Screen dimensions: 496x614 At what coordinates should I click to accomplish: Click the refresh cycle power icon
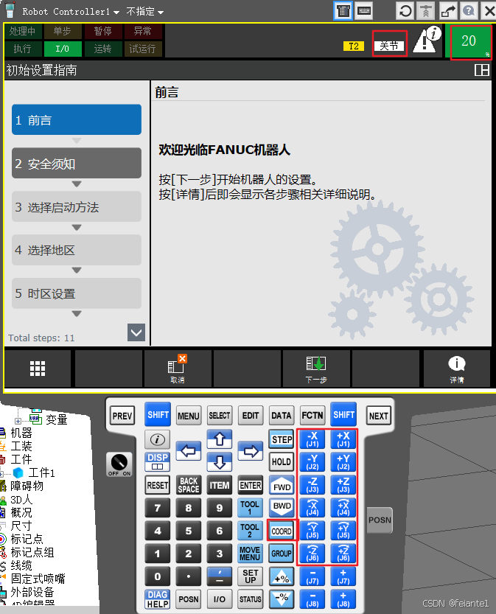(x=405, y=10)
